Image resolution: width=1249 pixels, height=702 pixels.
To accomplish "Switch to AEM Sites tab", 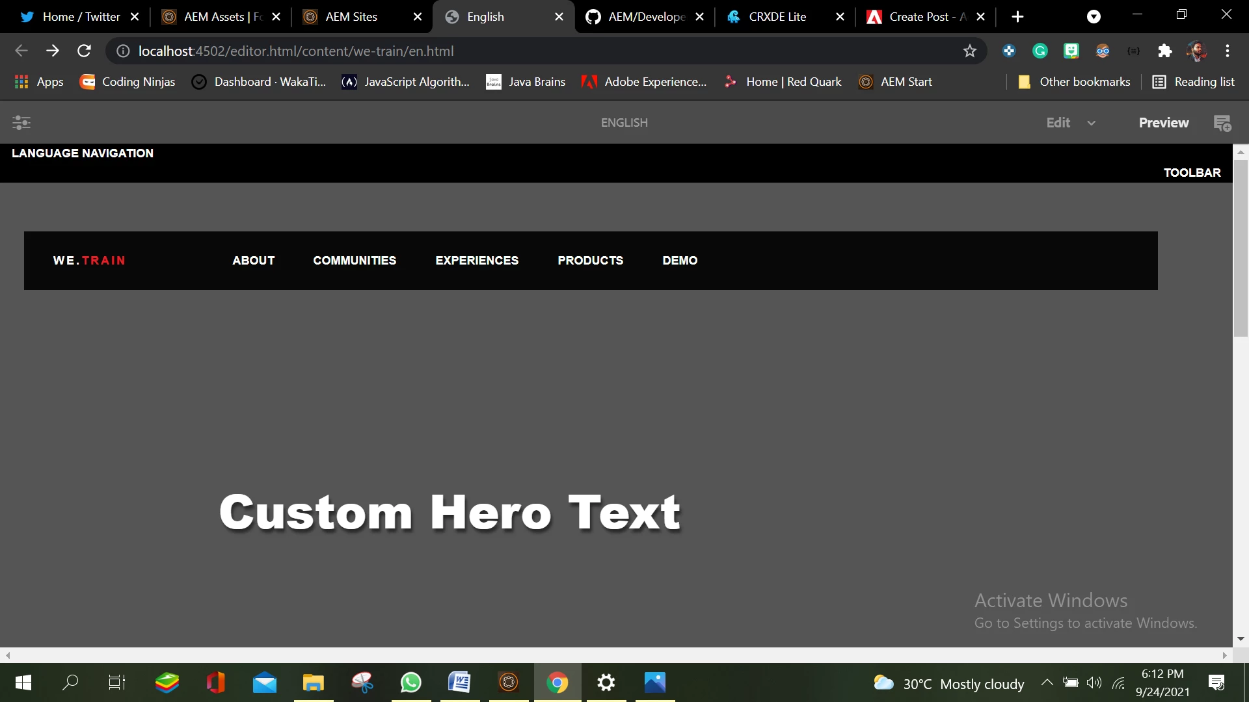I will click(x=351, y=17).
